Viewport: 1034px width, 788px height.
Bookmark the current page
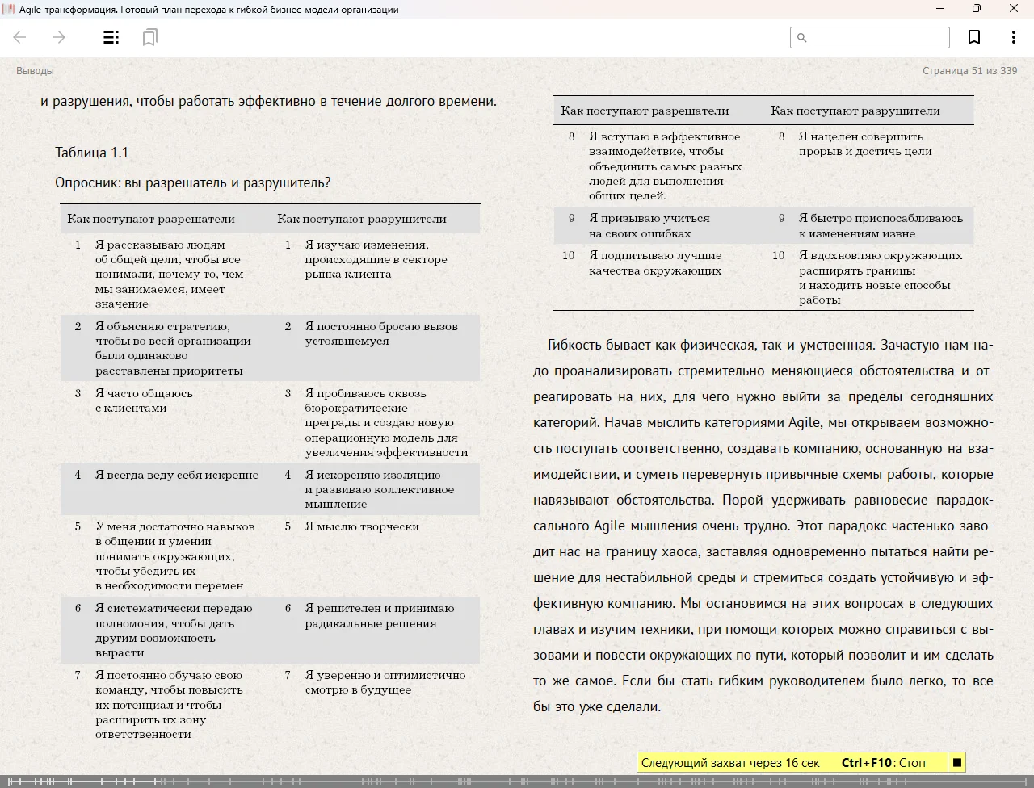point(974,37)
